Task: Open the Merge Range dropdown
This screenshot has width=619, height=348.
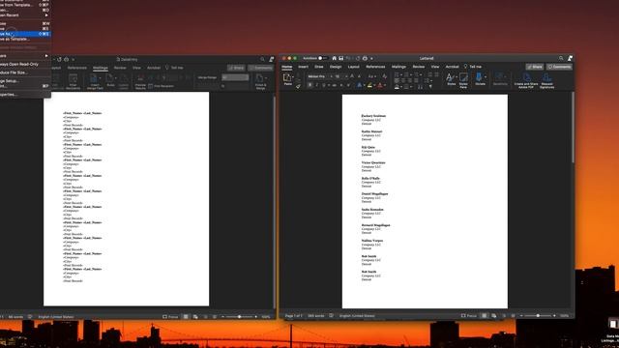Action: point(235,77)
